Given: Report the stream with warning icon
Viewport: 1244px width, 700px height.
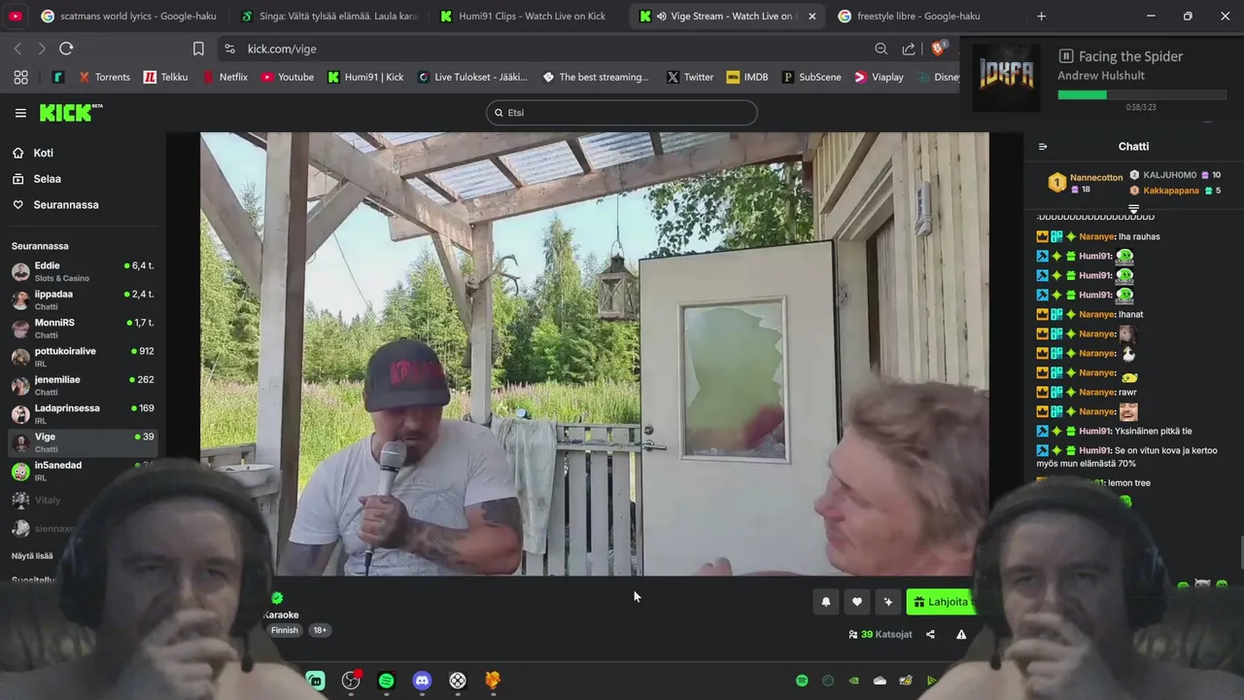Looking at the screenshot, I should point(961,634).
